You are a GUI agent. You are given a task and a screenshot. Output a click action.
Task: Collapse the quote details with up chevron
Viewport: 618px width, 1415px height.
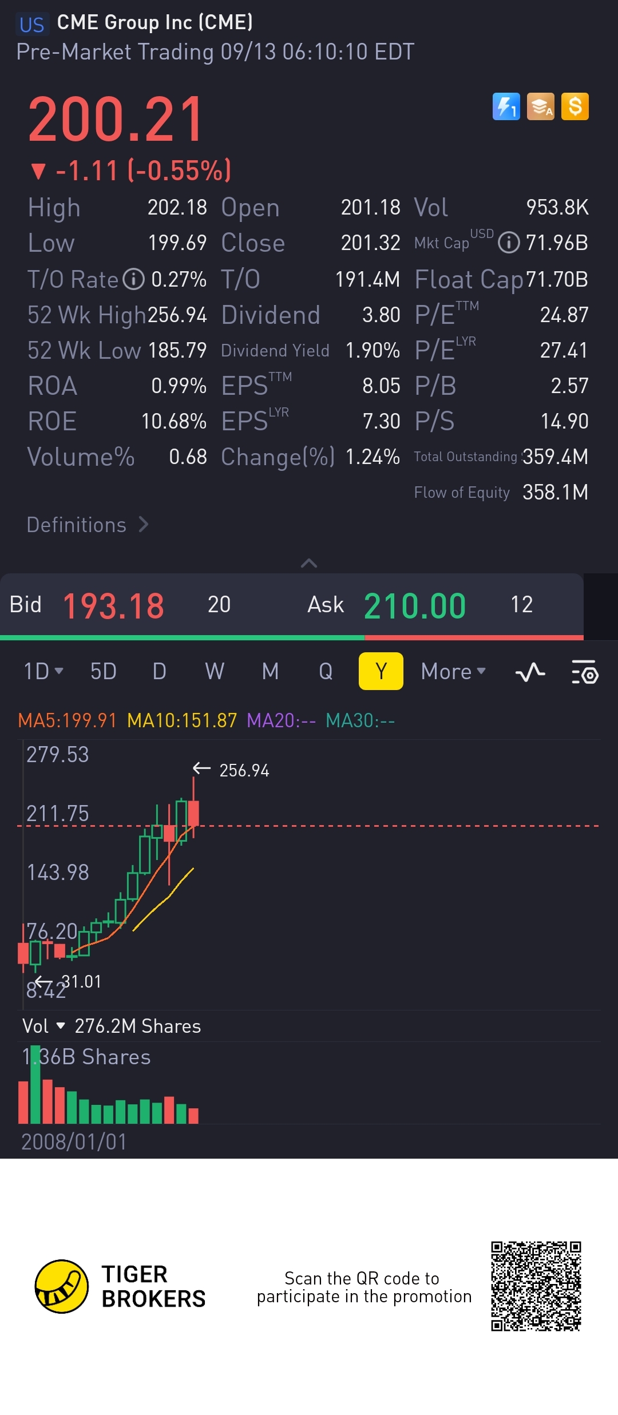tap(309, 563)
